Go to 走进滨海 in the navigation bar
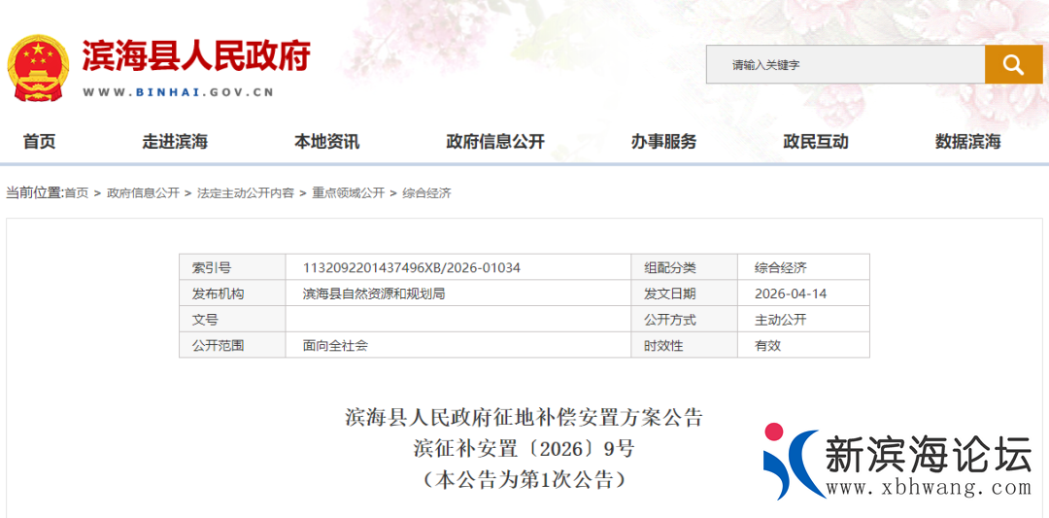The width and height of the screenshot is (1049, 518). [x=175, y=142]
